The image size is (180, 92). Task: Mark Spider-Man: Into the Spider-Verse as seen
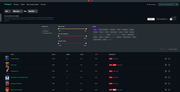click(169, 77)
